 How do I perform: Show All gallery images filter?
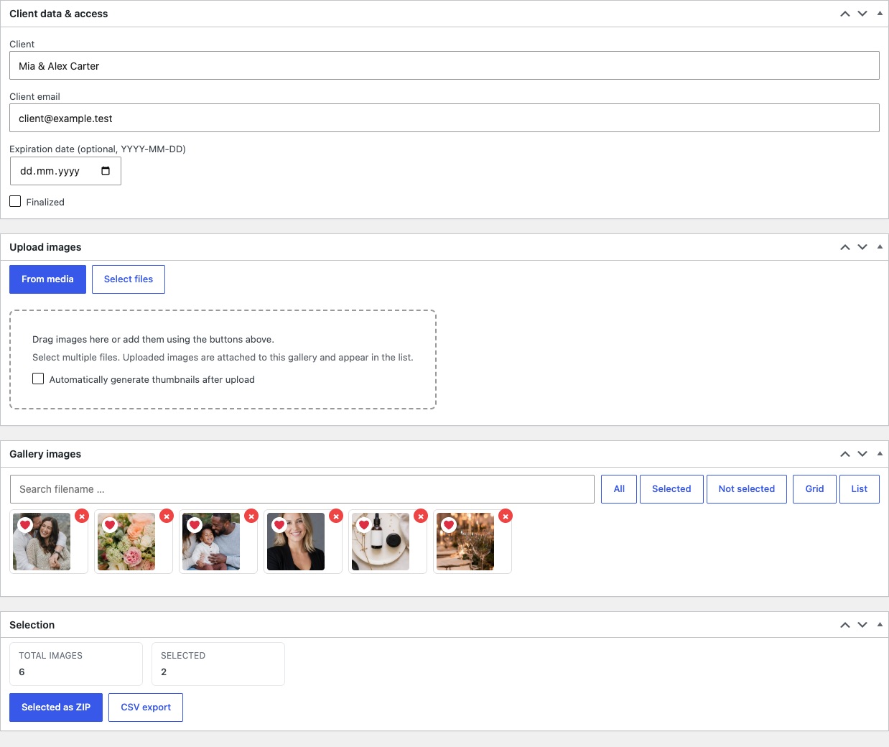click(619, 489)
